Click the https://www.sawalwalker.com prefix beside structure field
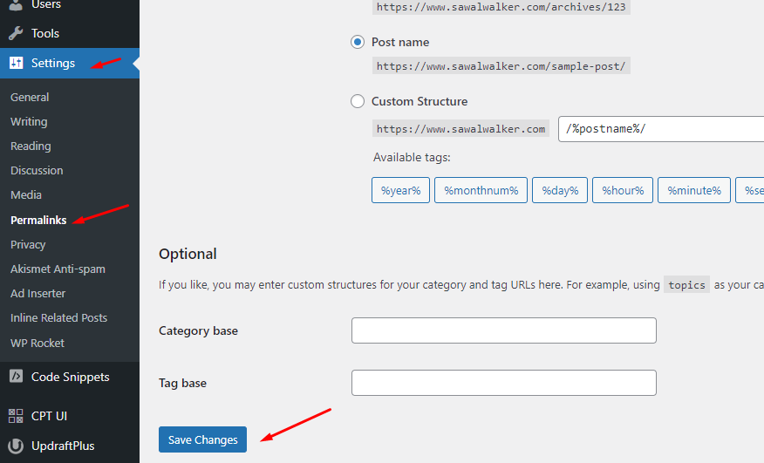 (461, 129)
